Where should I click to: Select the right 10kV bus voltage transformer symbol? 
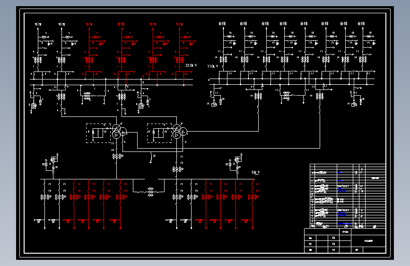point(238,159)
